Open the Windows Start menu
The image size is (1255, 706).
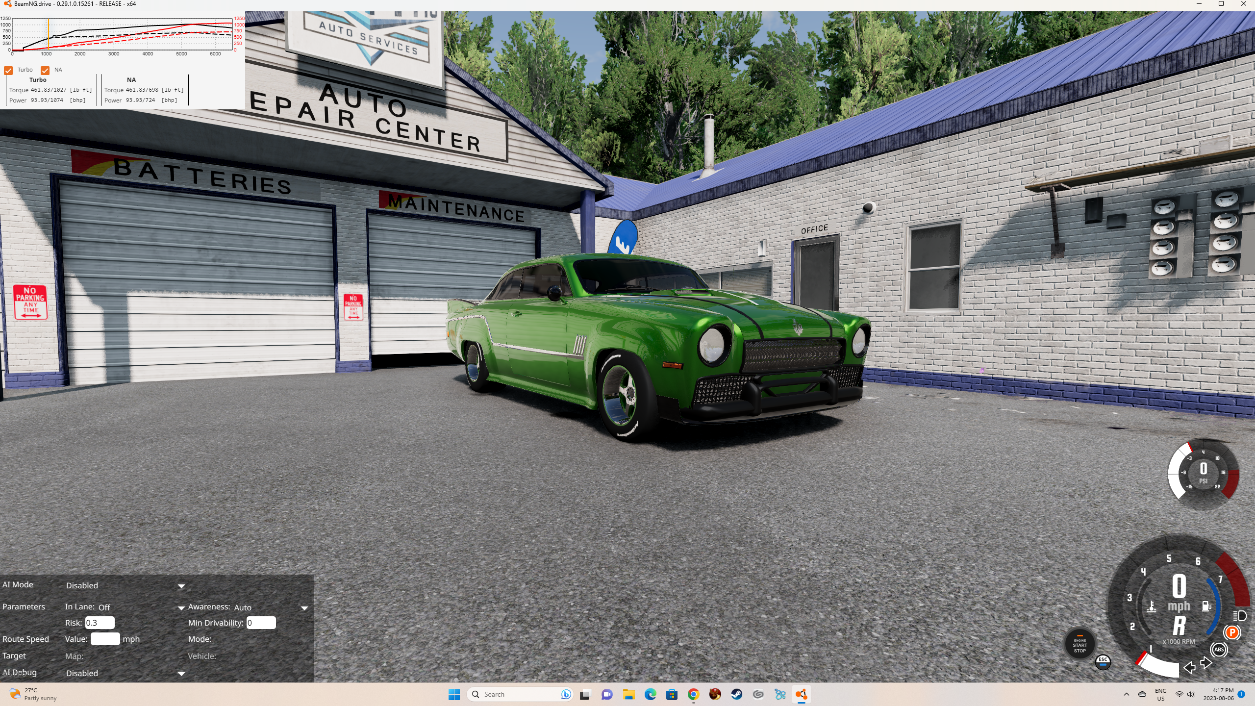[x=454, y=694]
